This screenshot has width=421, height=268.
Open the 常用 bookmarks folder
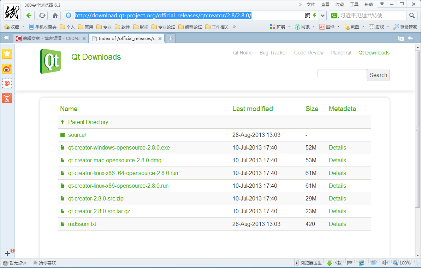click(86, 27)
